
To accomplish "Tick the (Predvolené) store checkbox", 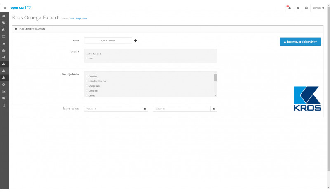I will (x=87, y=54).
